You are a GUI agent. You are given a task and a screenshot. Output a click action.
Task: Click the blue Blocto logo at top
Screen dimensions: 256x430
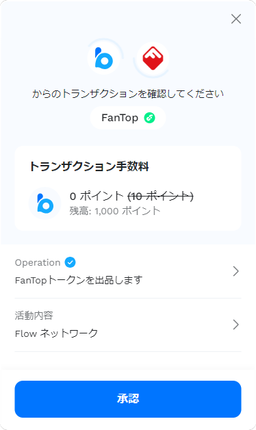103,58
